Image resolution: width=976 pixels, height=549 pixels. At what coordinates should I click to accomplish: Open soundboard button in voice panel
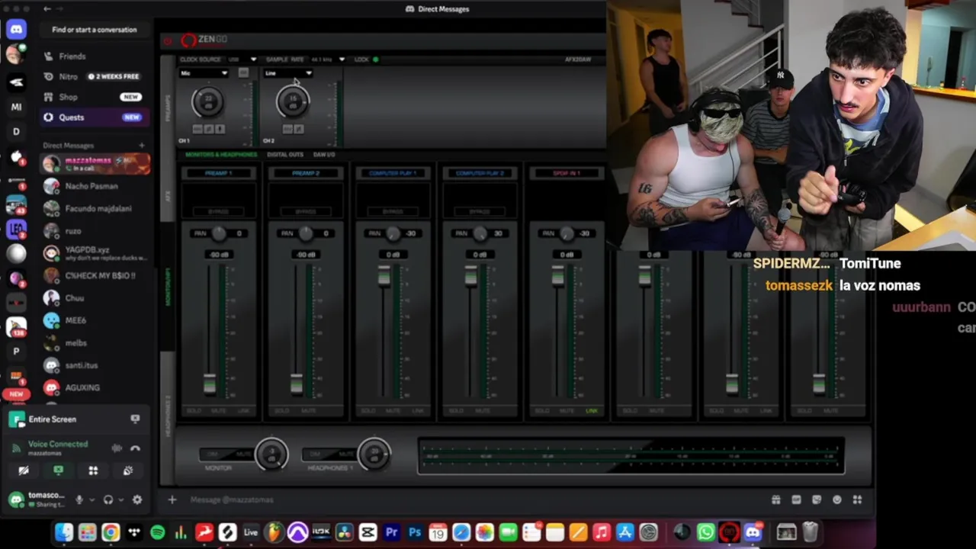128,470
